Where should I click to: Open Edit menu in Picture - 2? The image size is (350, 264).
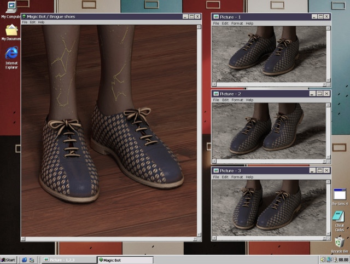225,100
